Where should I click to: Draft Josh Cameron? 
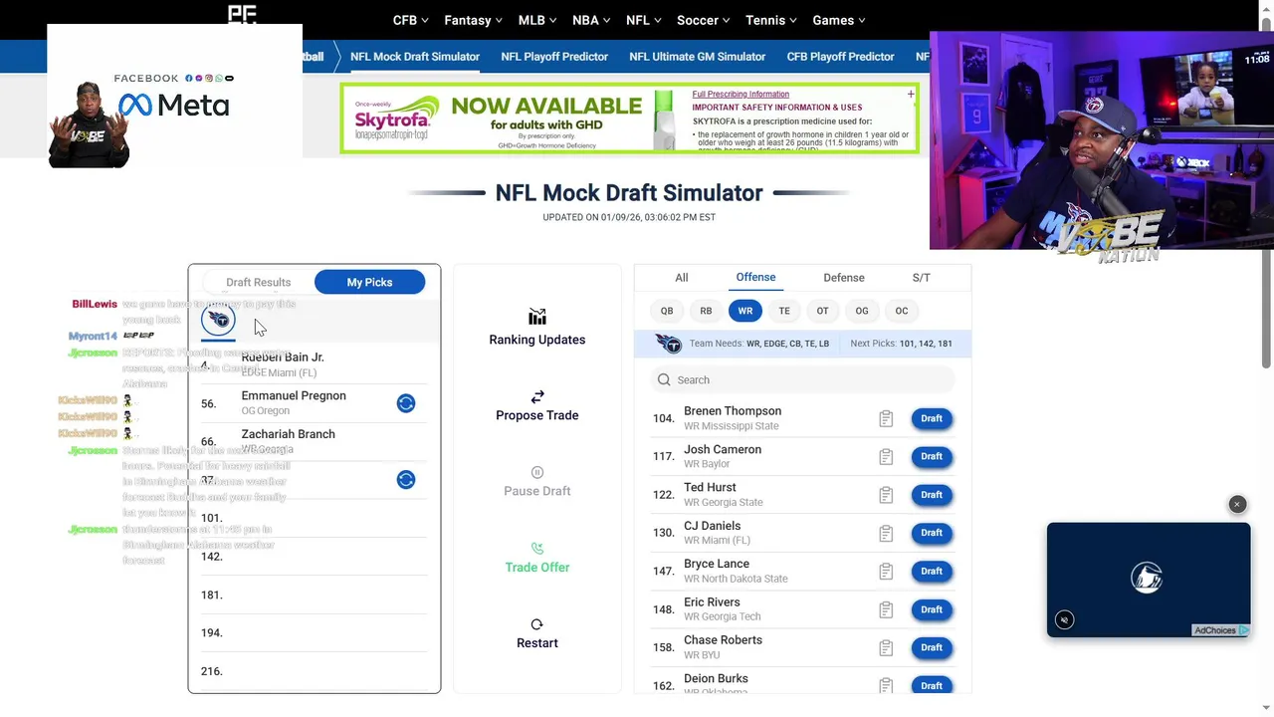click(932, 456)
